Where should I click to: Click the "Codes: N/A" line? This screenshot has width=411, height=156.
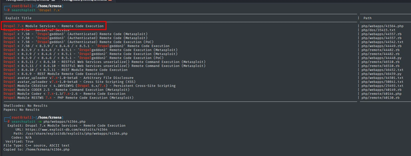click(21, 138)
